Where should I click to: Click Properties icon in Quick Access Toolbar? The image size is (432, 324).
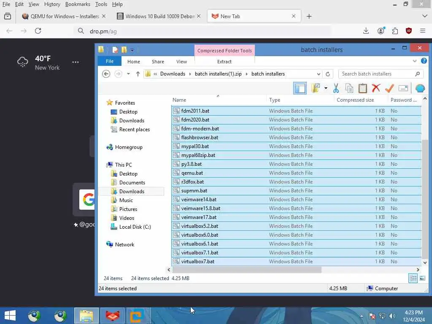point(115,50)
